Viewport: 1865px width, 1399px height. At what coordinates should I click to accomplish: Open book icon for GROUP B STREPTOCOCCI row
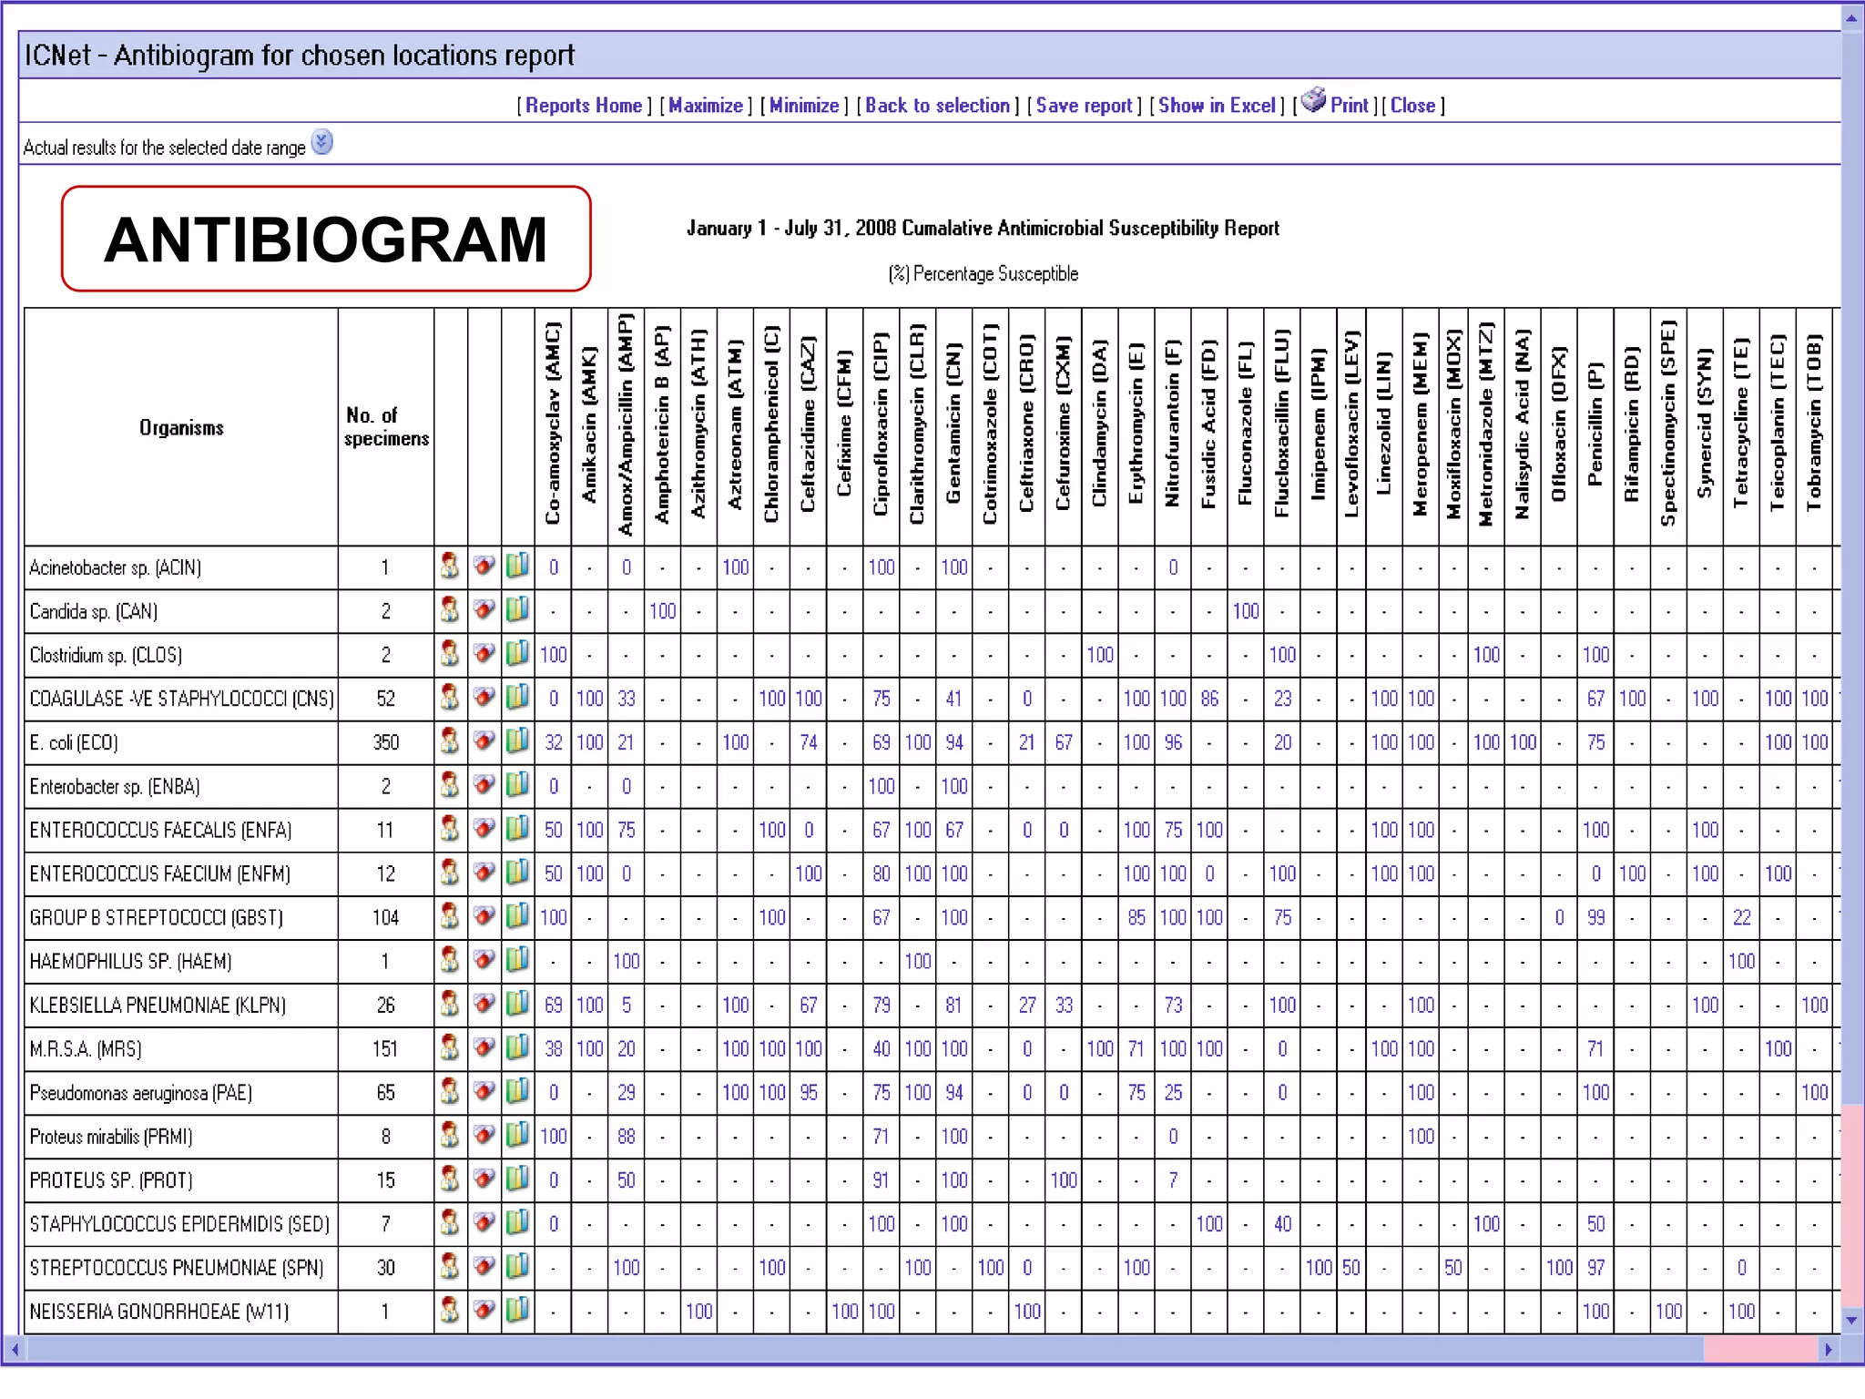coord(517,915)
